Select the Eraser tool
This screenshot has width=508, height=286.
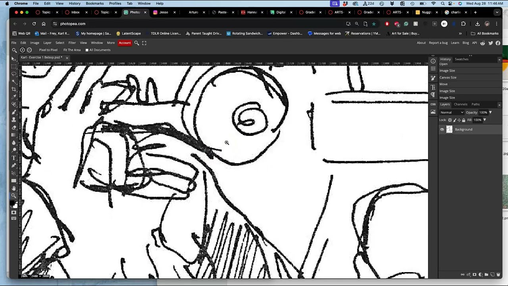(14, 127)
